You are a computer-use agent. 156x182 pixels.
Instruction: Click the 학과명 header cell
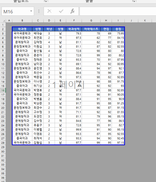[x=22, y=29]
